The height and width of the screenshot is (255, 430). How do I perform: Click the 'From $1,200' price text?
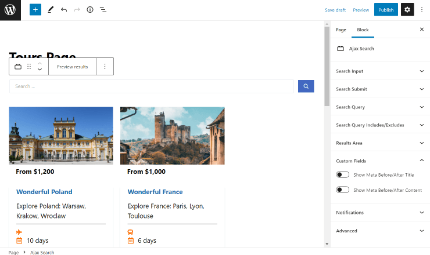point(35,172)
